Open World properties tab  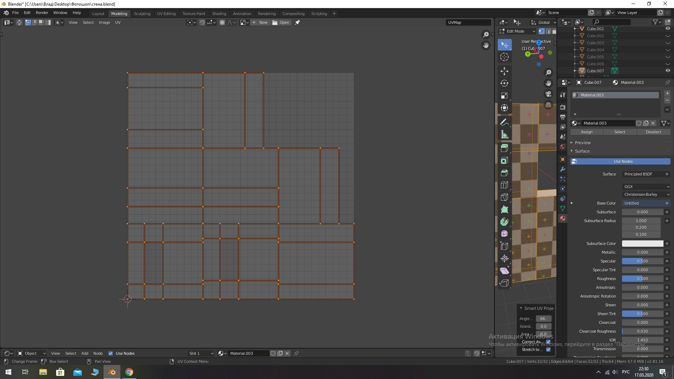[563, 147]
